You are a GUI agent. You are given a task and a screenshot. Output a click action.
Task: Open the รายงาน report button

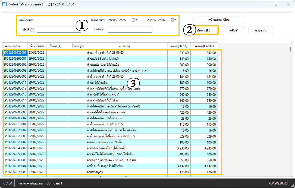(260, 30)
